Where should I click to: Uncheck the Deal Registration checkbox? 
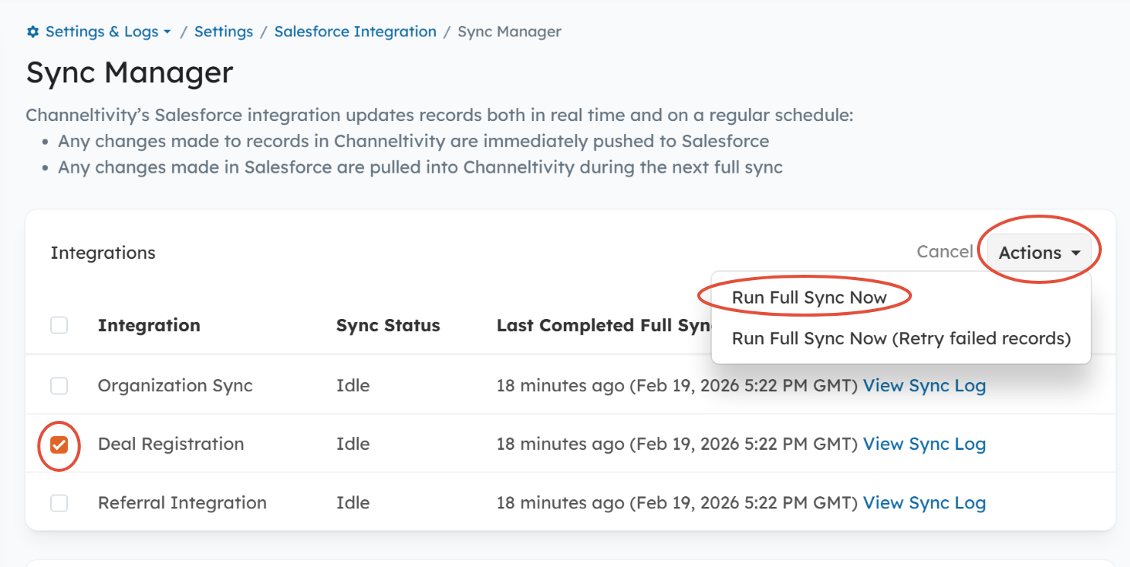pos(59,444)
